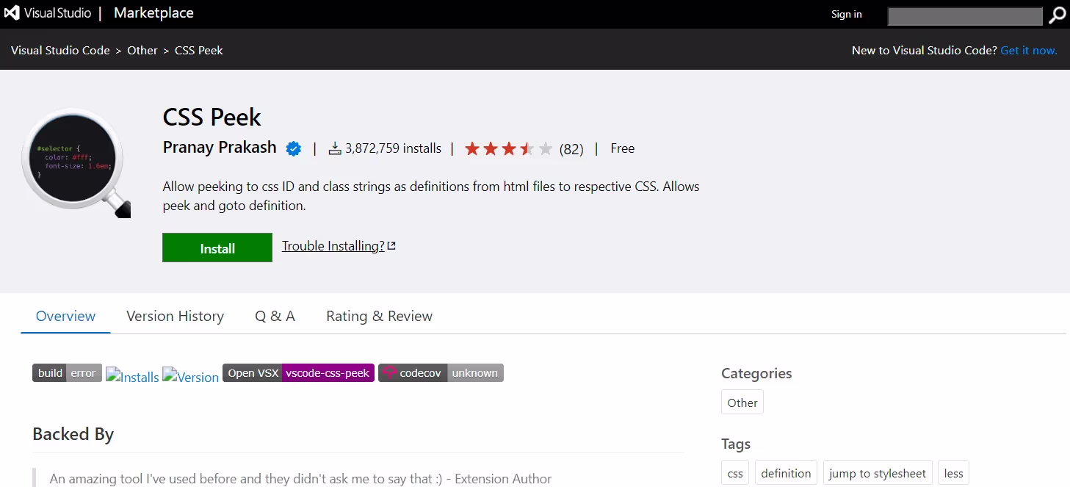Focus the Marketplace search field

[x=965, y=15]
